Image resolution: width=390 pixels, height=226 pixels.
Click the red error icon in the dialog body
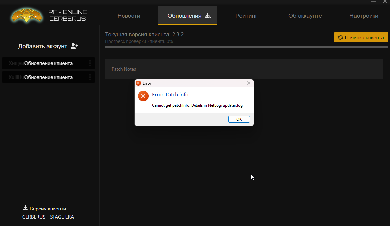coord(143,96)
